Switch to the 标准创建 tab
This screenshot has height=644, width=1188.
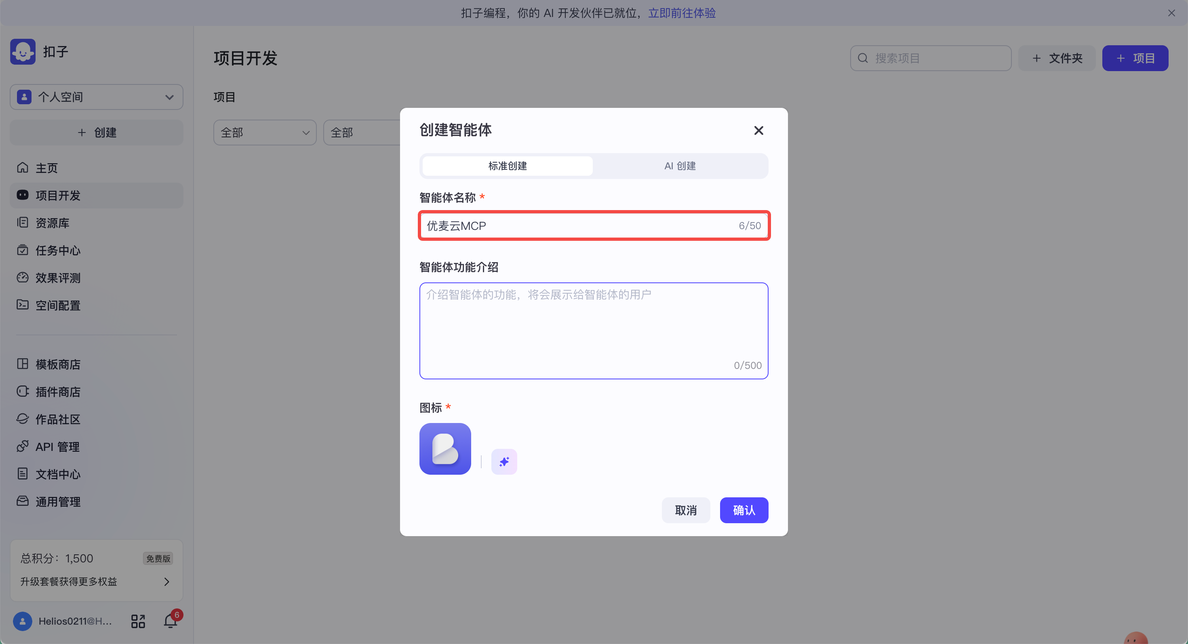(507, 166)
